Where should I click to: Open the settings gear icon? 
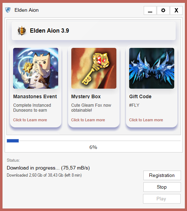[163, 10]
